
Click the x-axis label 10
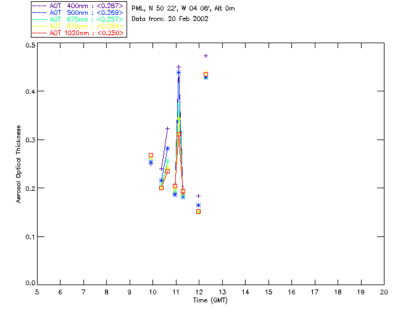(x=152, y=292)
